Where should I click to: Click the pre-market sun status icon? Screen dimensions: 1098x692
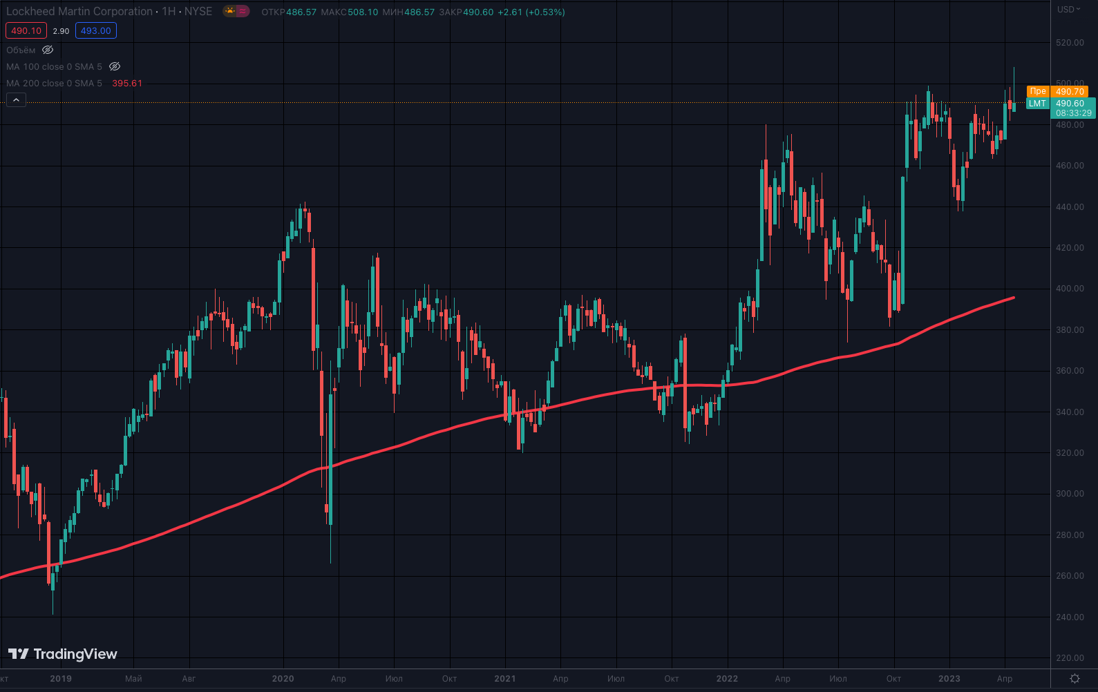230,12
